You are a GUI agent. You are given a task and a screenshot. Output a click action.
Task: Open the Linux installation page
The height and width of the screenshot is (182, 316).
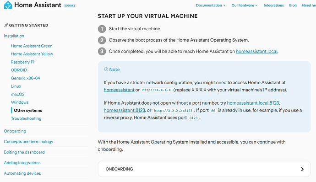16,86
